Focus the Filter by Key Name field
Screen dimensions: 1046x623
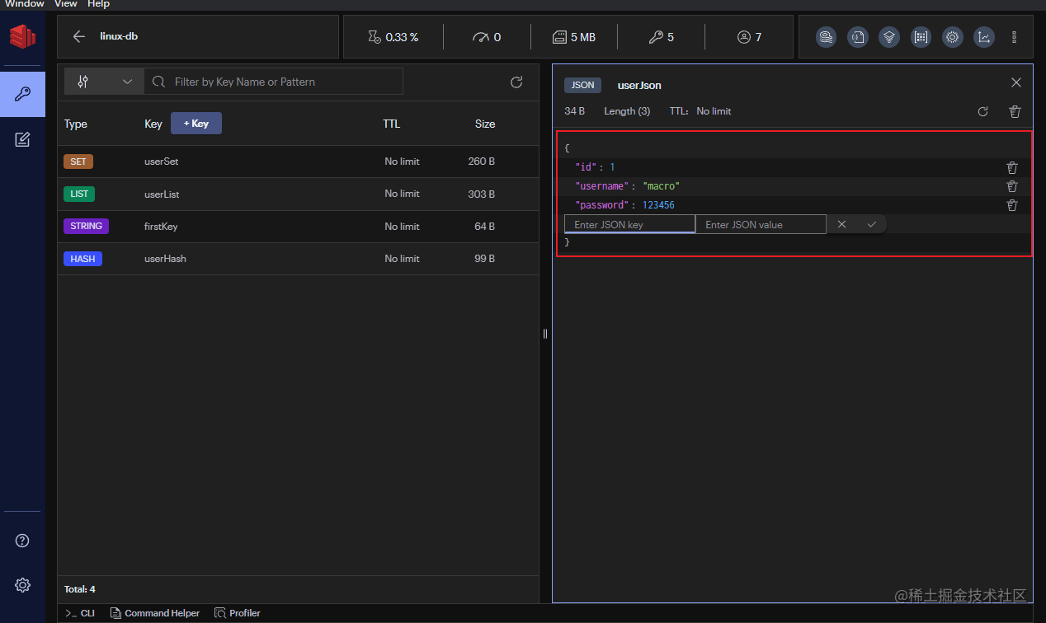[x=275, y=82]
